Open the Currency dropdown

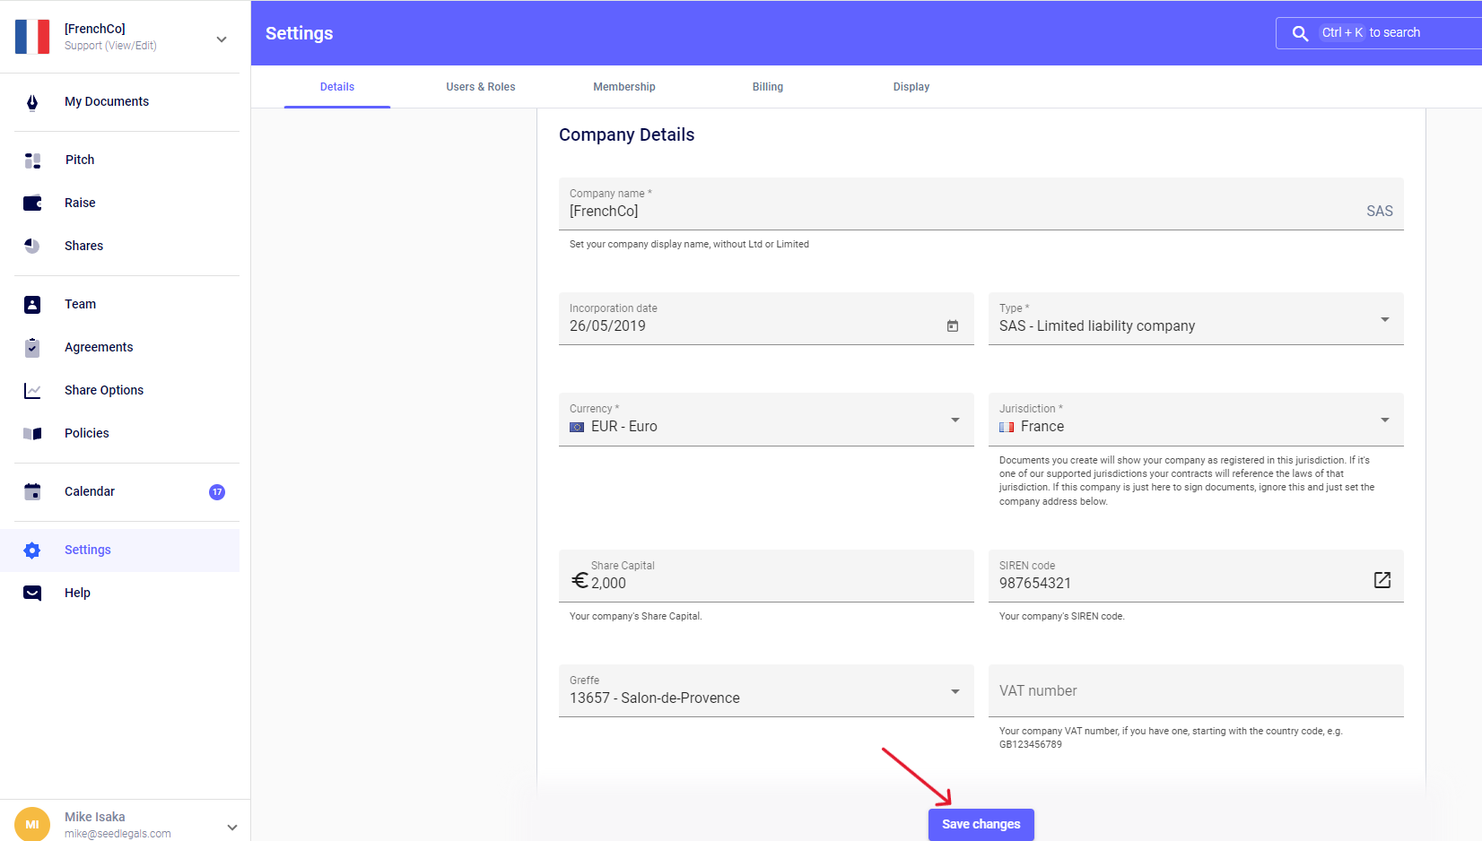pyautogui.click(x=955, y=420)
